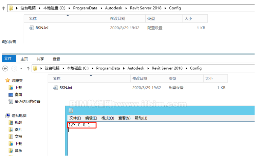
Task: Switch to the 查看 ribbon tab
Action: pyautogui.click(x=56, y=59)
